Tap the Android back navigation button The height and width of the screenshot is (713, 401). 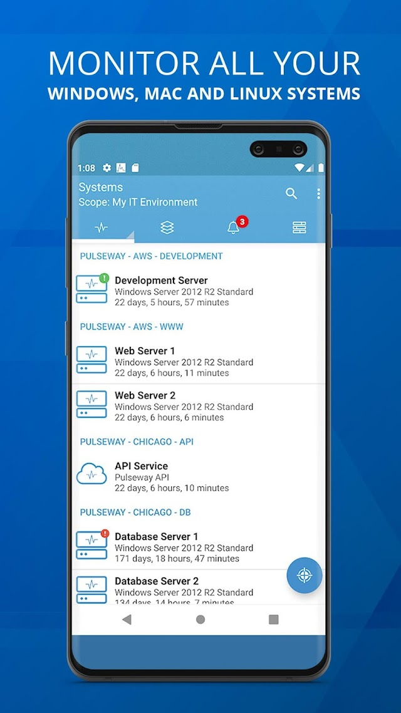click(127, 619)
